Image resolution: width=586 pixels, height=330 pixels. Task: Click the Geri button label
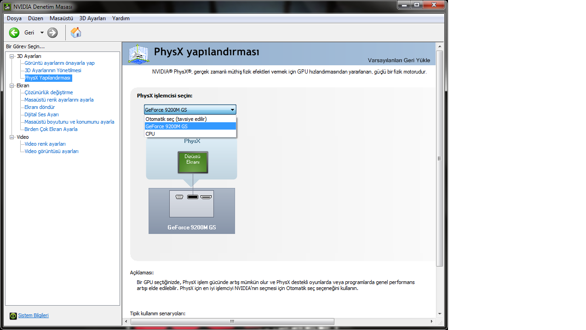(29, 33)
